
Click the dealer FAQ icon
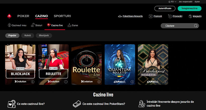pyautogui.click(x=142, y=104)
